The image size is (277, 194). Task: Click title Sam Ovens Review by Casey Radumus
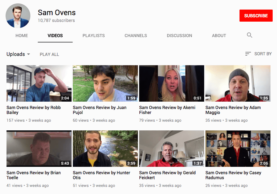click(233, 175)
